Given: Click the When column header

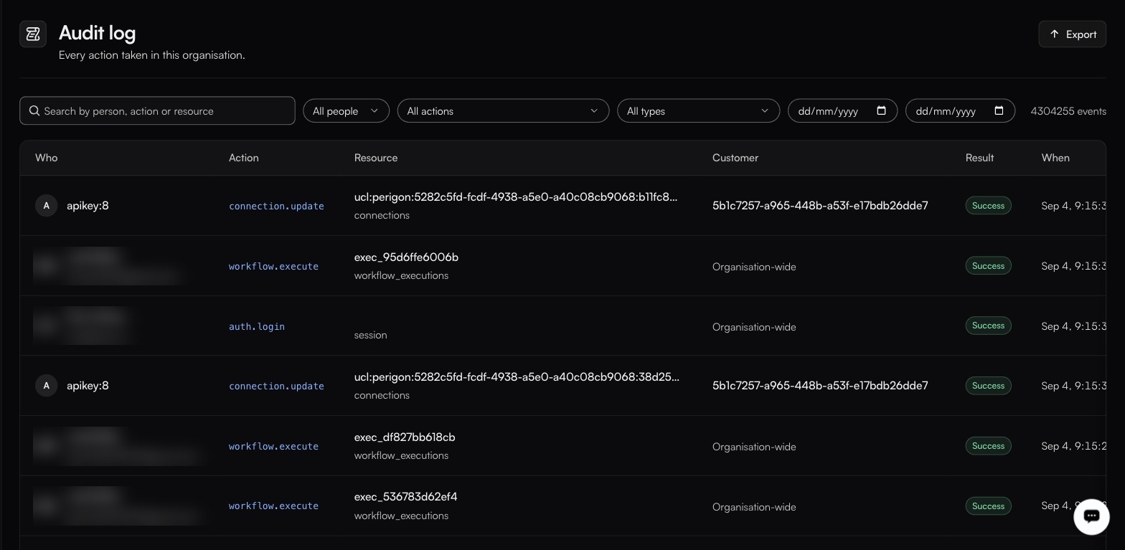Looking at the screenshot, I should 1055,158.
